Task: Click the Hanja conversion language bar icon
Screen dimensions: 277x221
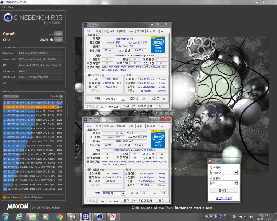Action: coord(215,216)
